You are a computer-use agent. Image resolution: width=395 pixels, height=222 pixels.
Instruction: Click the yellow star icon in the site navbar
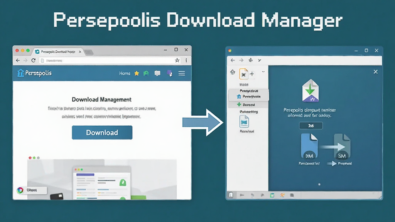tap(137, 73)
